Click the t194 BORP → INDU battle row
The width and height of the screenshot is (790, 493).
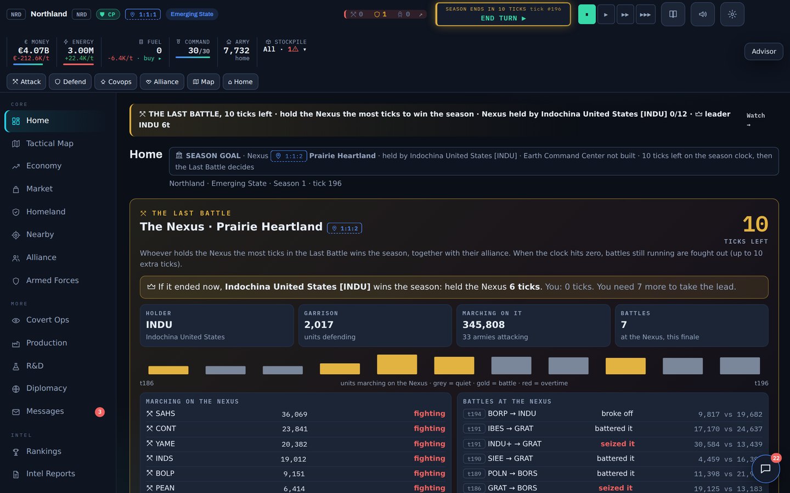click(612, 414)
